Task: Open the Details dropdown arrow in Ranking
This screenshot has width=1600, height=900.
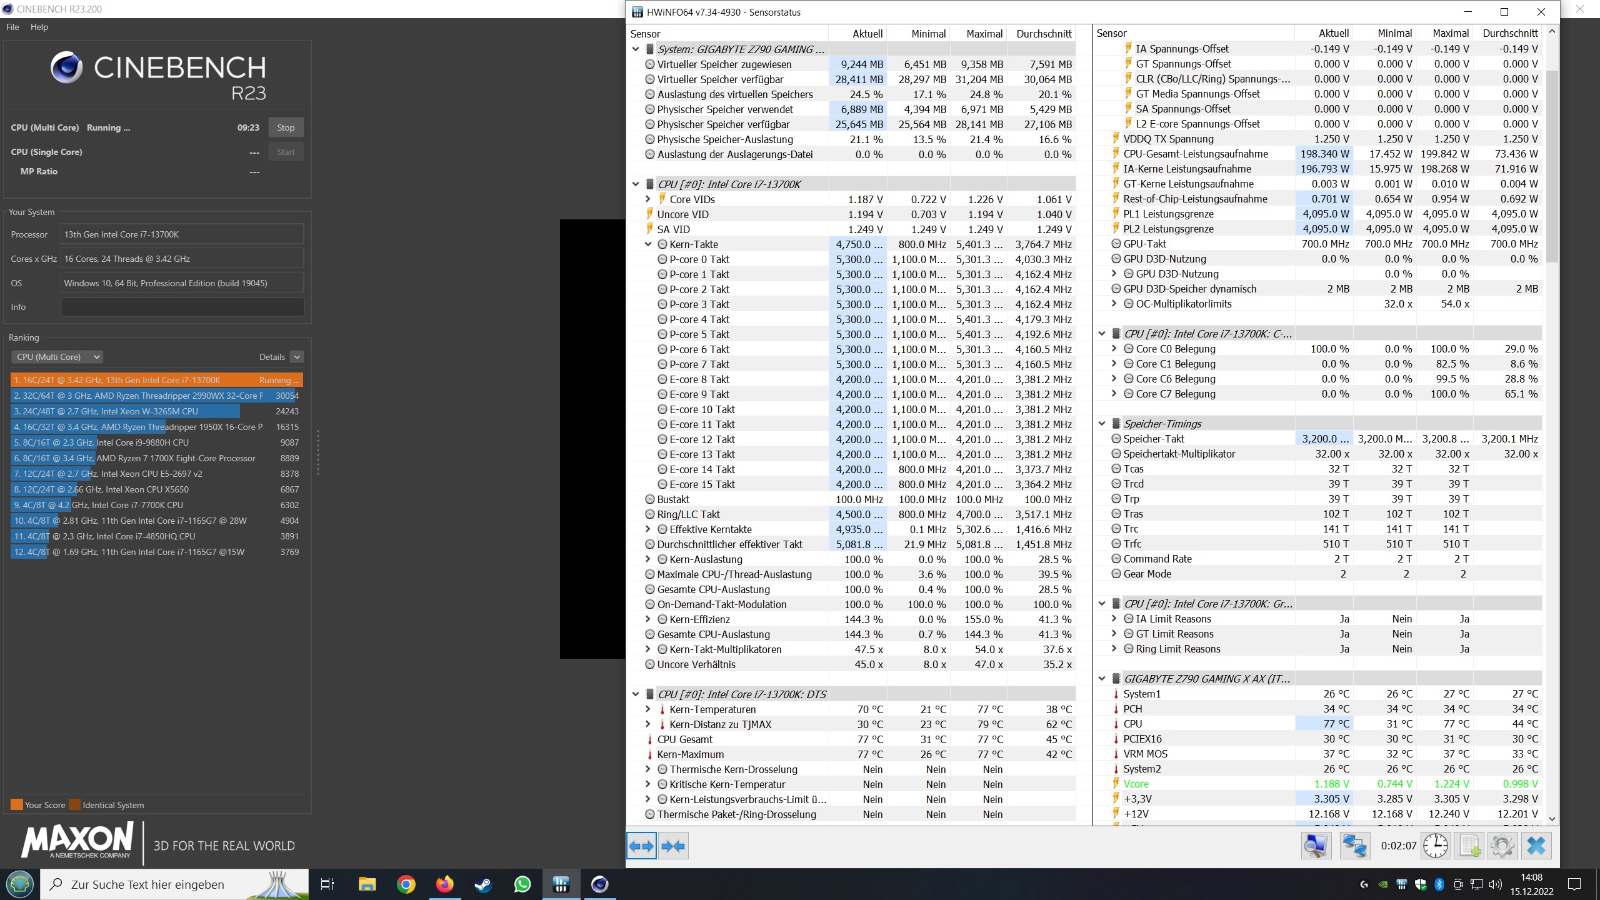Action: 297,357
